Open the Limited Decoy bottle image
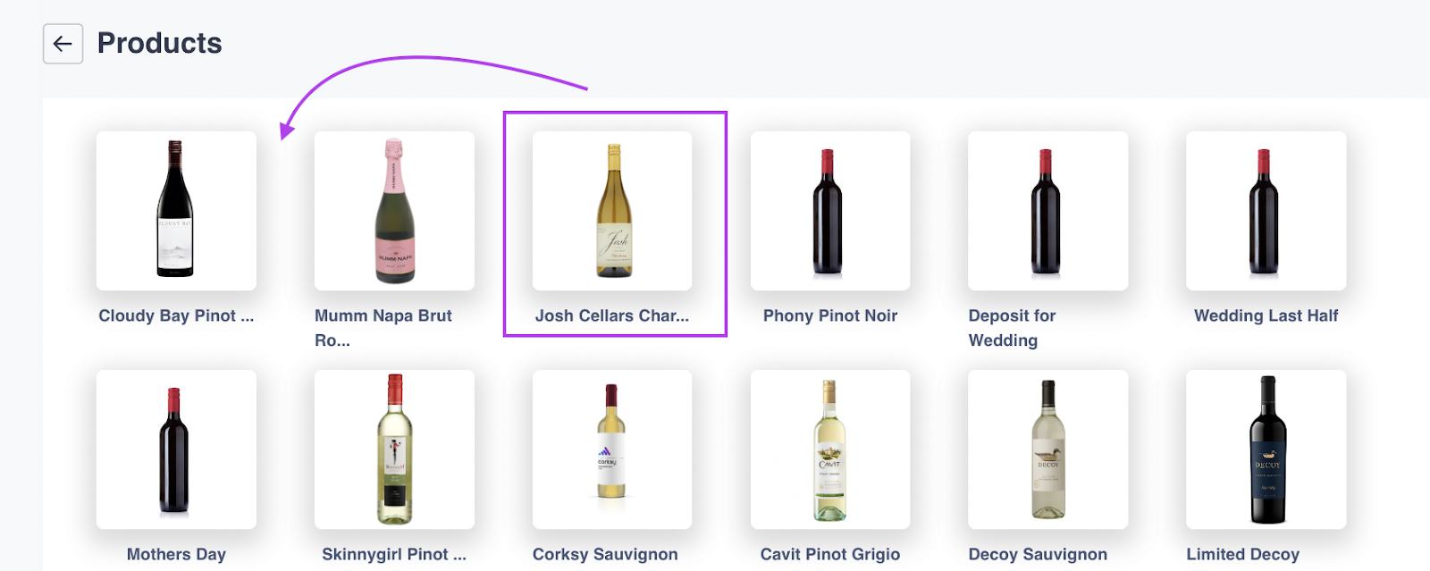Image resolution: width=1430 pixels, height=571 pixels. click(x=1266, y=449)
